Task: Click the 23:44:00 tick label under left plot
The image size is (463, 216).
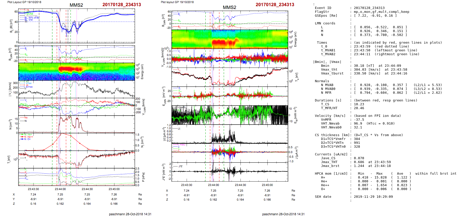Action: pos(60,189)
